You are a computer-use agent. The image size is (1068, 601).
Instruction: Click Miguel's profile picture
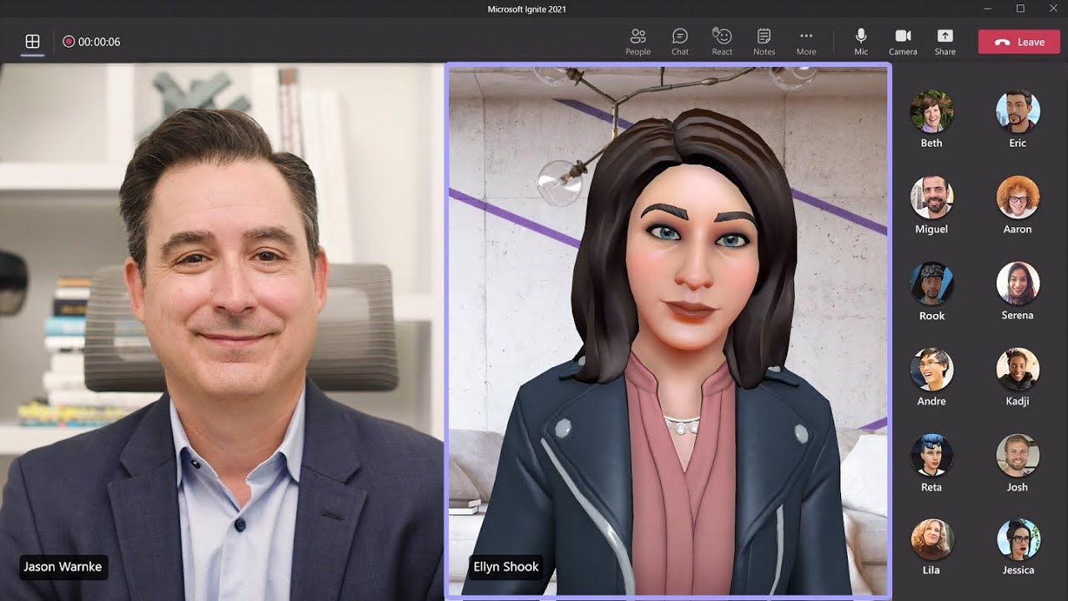pos(931,198)
